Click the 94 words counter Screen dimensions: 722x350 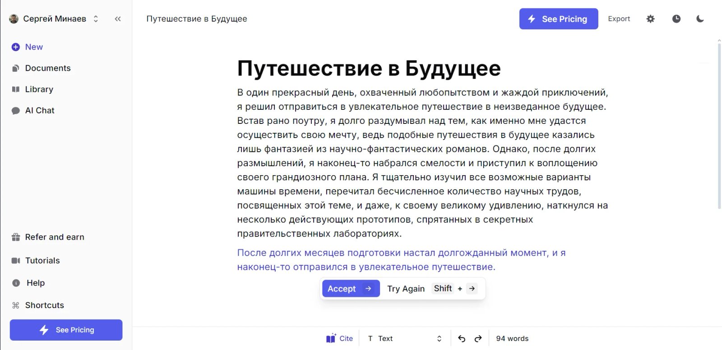click(512, 338)
